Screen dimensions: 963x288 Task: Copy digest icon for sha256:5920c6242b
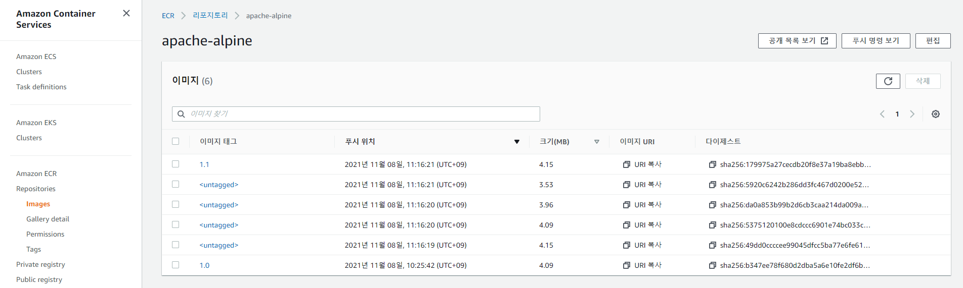tap(713, 185)
